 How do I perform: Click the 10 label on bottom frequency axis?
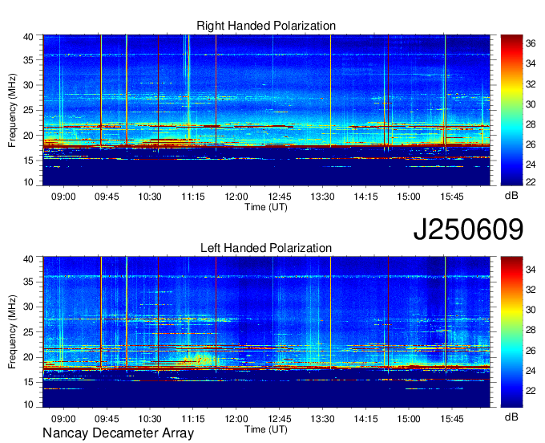28,404
